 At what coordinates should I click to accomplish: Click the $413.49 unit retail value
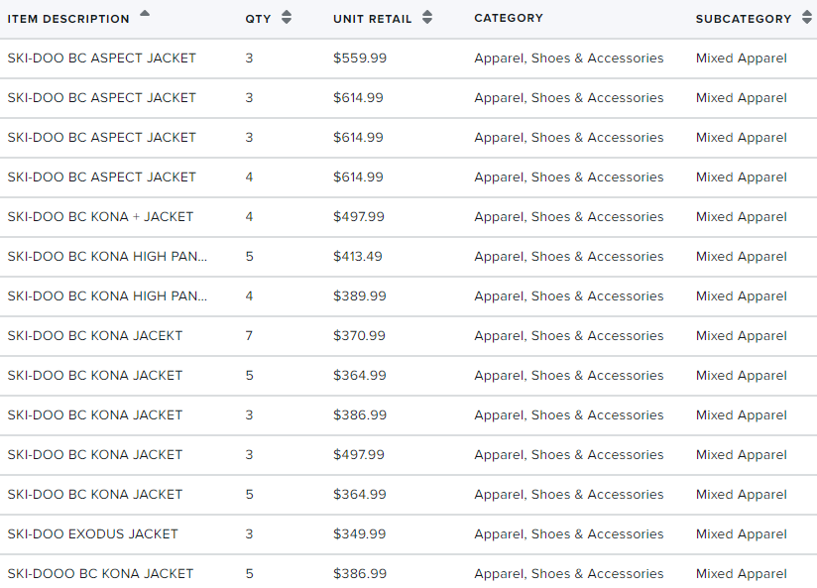click(x=357, y=257)
